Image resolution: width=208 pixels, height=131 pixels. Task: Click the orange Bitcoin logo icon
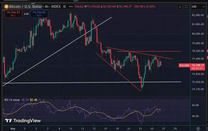[x=6, y=7]
